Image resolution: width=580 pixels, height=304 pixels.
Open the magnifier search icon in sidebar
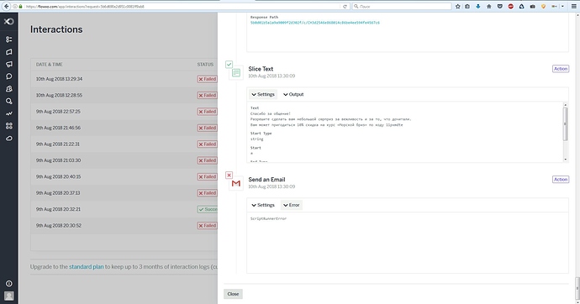click(9, 102)
